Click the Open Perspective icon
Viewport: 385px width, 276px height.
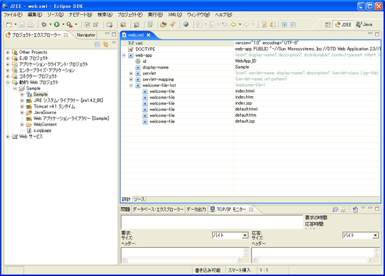328,25
